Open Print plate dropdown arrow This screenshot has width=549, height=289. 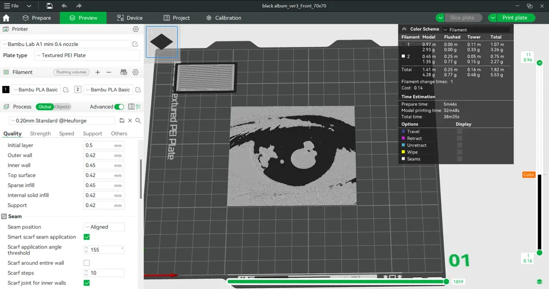coord(492,18)
